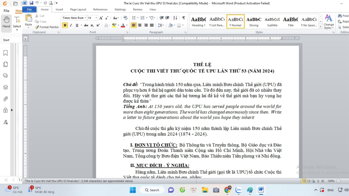The width and height of the screenshot is (349, 196).
Task: Click the red font color swatch
Action: click(x=123, y=26)
